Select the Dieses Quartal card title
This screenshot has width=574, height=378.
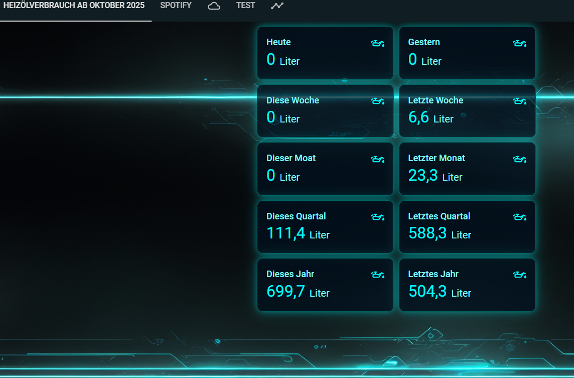click(x=296, y=216)
